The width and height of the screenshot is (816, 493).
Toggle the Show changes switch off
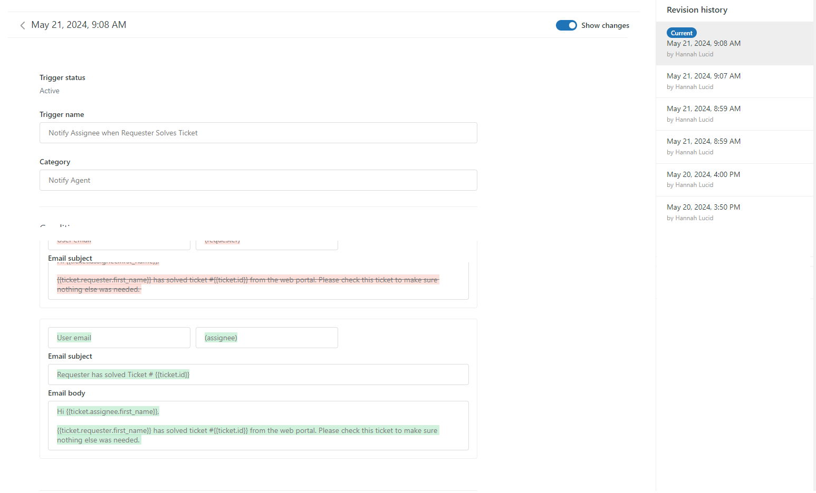click(566, 25)
